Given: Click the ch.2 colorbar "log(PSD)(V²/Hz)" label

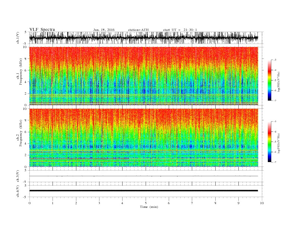Looking at the screenshot, I should [279, 143].
